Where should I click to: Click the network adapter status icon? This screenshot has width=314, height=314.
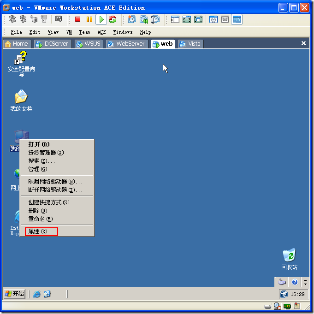tap(287, 306)
